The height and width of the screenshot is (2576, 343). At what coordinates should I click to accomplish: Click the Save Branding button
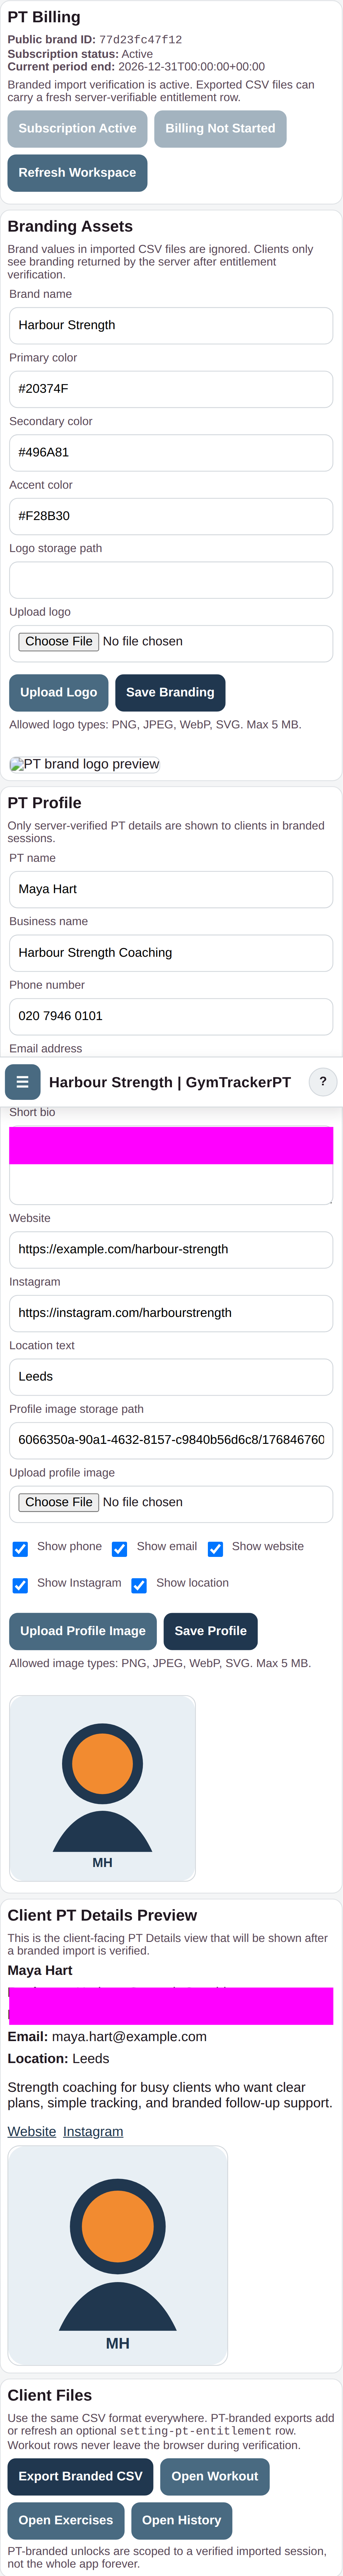[x=170, y=692]
